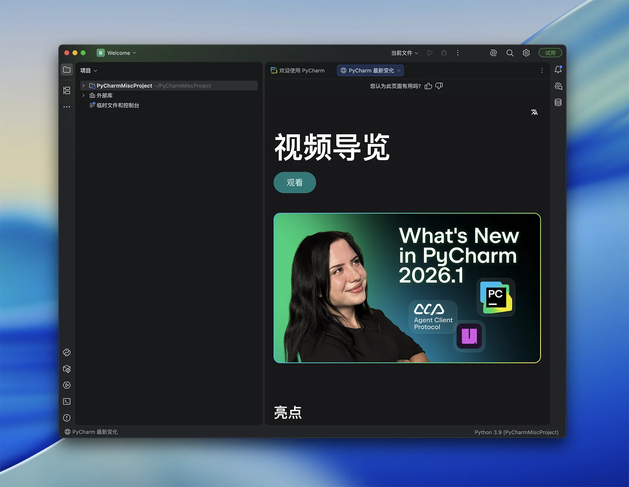Open the Database tool window
Screen dimensions: 629x487
click(558, 102)
